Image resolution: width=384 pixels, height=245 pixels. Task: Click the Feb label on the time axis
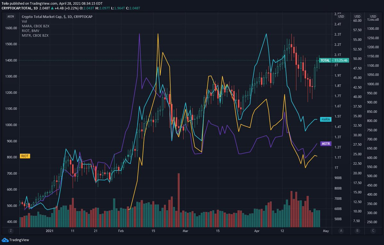121,230
